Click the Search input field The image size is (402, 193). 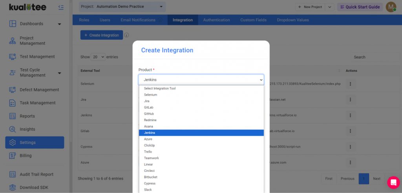pos(376,57)
